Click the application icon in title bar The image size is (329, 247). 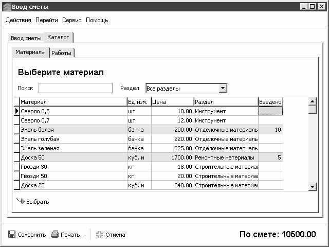click(7, 7)
